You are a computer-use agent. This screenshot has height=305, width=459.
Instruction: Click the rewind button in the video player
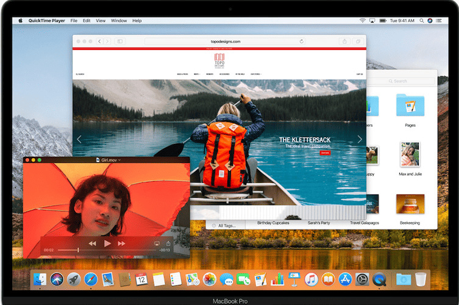click(x=93, y=243)
